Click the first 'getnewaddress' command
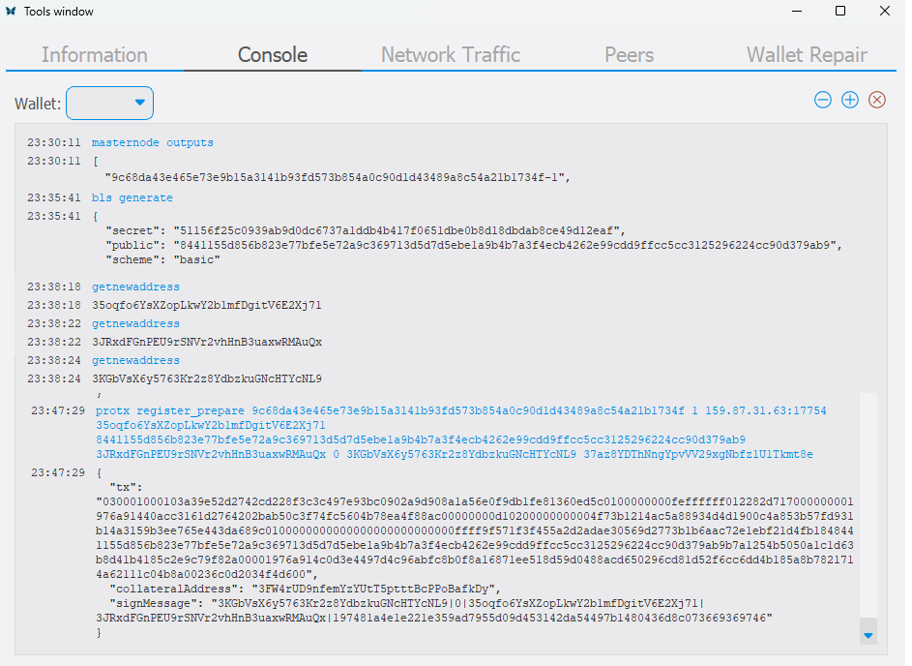Image resolution: width=912 pixels, height=666 pixels. tap(135, 288)
